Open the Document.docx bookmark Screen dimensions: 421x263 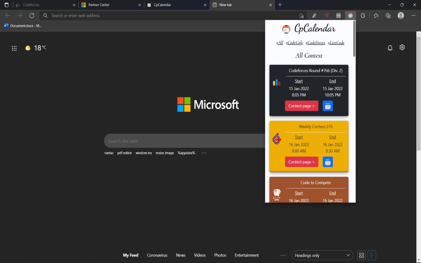[x=23, y=26]
